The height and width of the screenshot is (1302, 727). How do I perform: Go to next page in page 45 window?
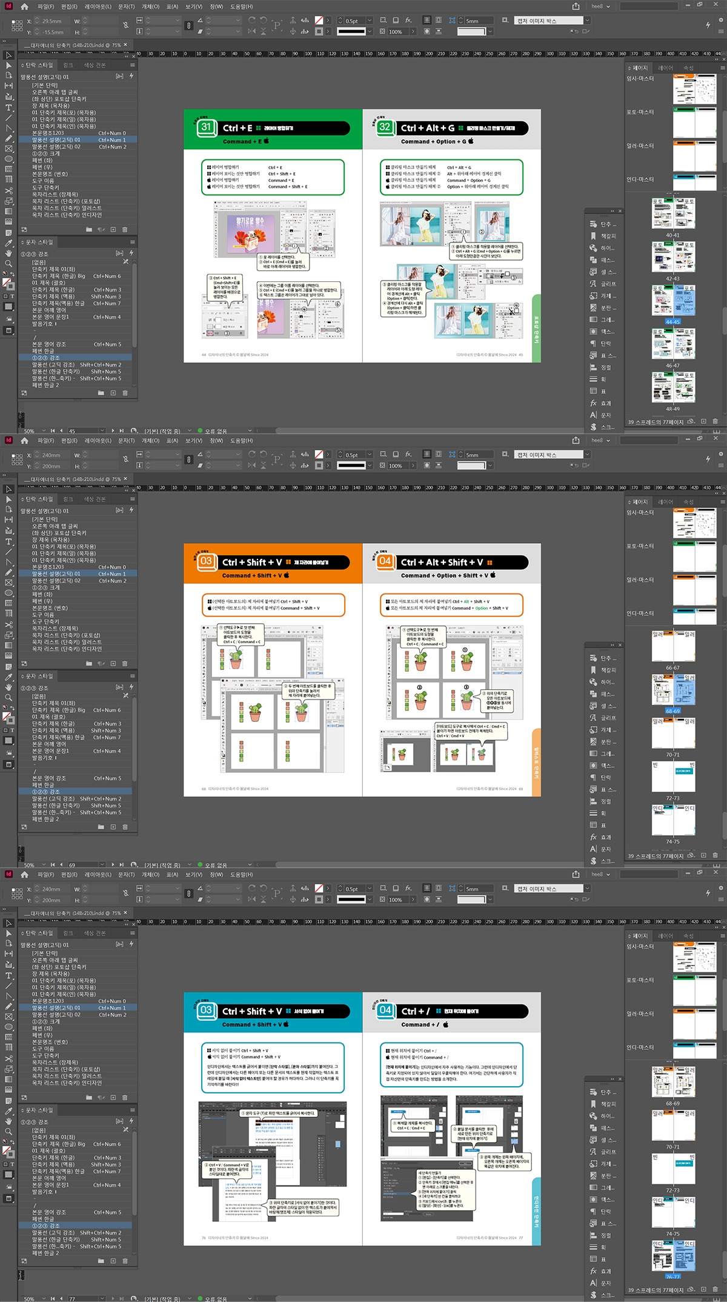coord(113,431)
